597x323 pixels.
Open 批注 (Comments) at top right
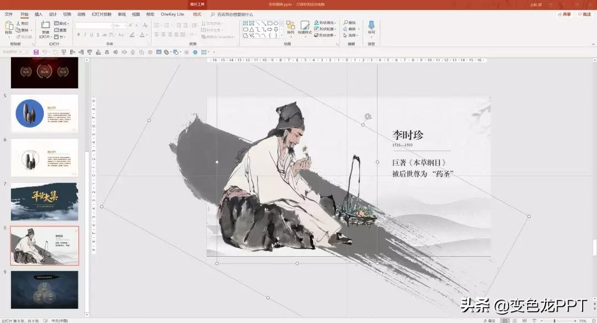tap(586, 14)
